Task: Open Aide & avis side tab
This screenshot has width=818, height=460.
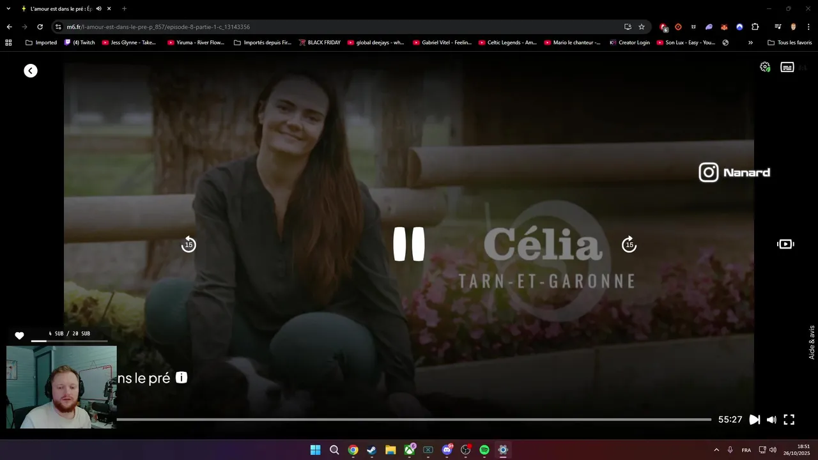Action: pos(812,342)
